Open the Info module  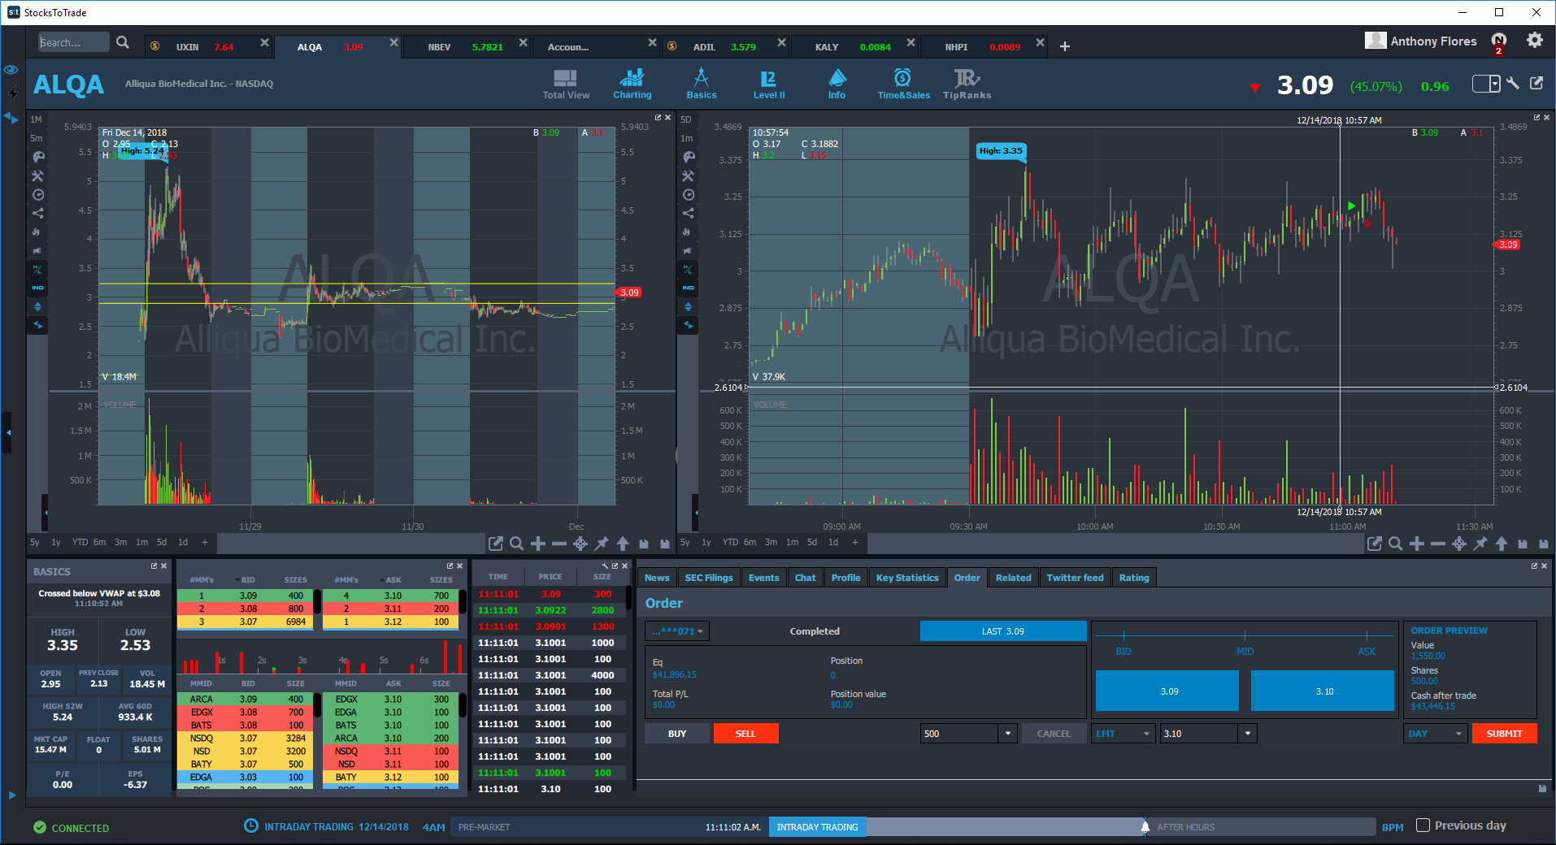pyautogui.click(x=837, y=84)
